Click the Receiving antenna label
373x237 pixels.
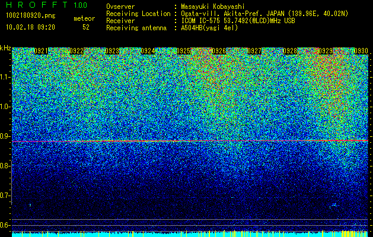click(136, 28)
